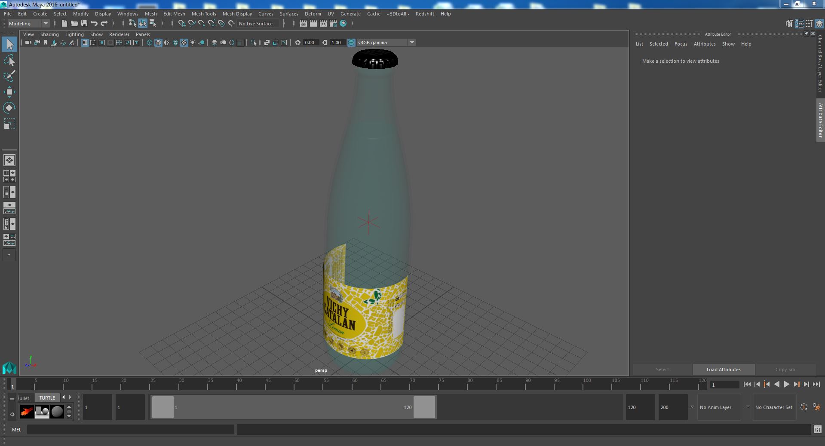Viewport: 825px width, 446px height.
Task: Activate the Paint selection tool
Action: tap(9, 76)
